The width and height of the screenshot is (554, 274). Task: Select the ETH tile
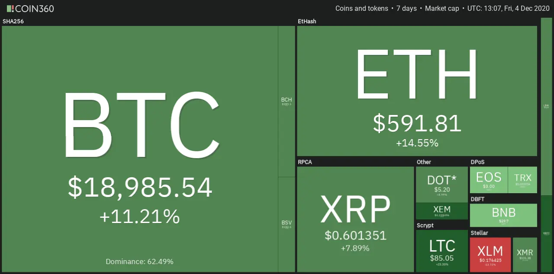point(417,91)
